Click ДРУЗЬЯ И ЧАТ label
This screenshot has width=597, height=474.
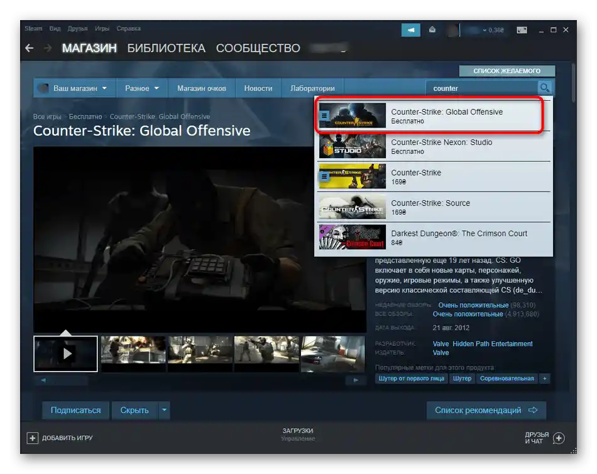(537, 438)
